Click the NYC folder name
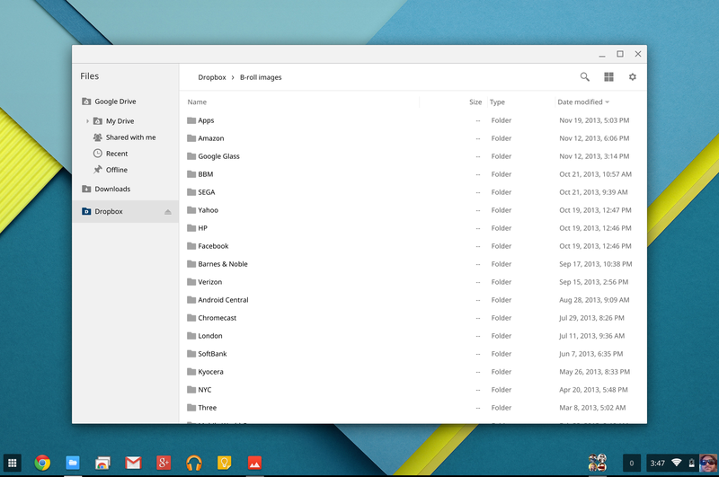Screen dimensions: 719x477 click(205, 390)
